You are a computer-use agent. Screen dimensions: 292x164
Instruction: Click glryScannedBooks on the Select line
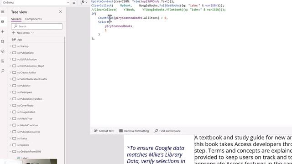tap(119, 26)
